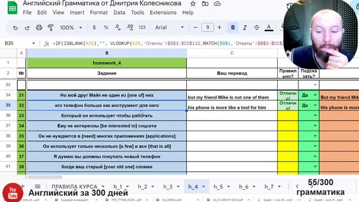Switch to the h_2 sheet tab
Viewport: 359px width, 202px height.
(x=142, y=187)
